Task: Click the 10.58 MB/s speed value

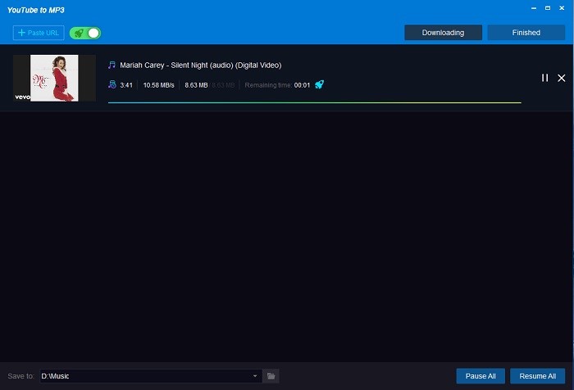Action: (x=158, y=85)
